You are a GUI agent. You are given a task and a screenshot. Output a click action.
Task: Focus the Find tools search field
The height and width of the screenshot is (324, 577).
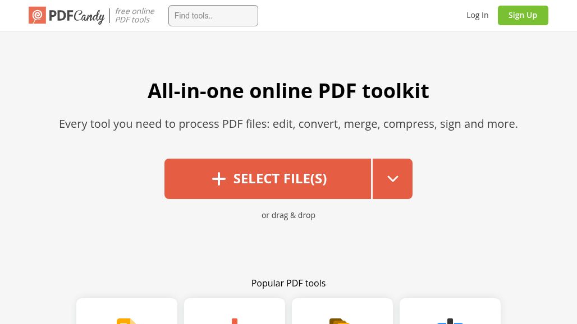pos(213,16)
